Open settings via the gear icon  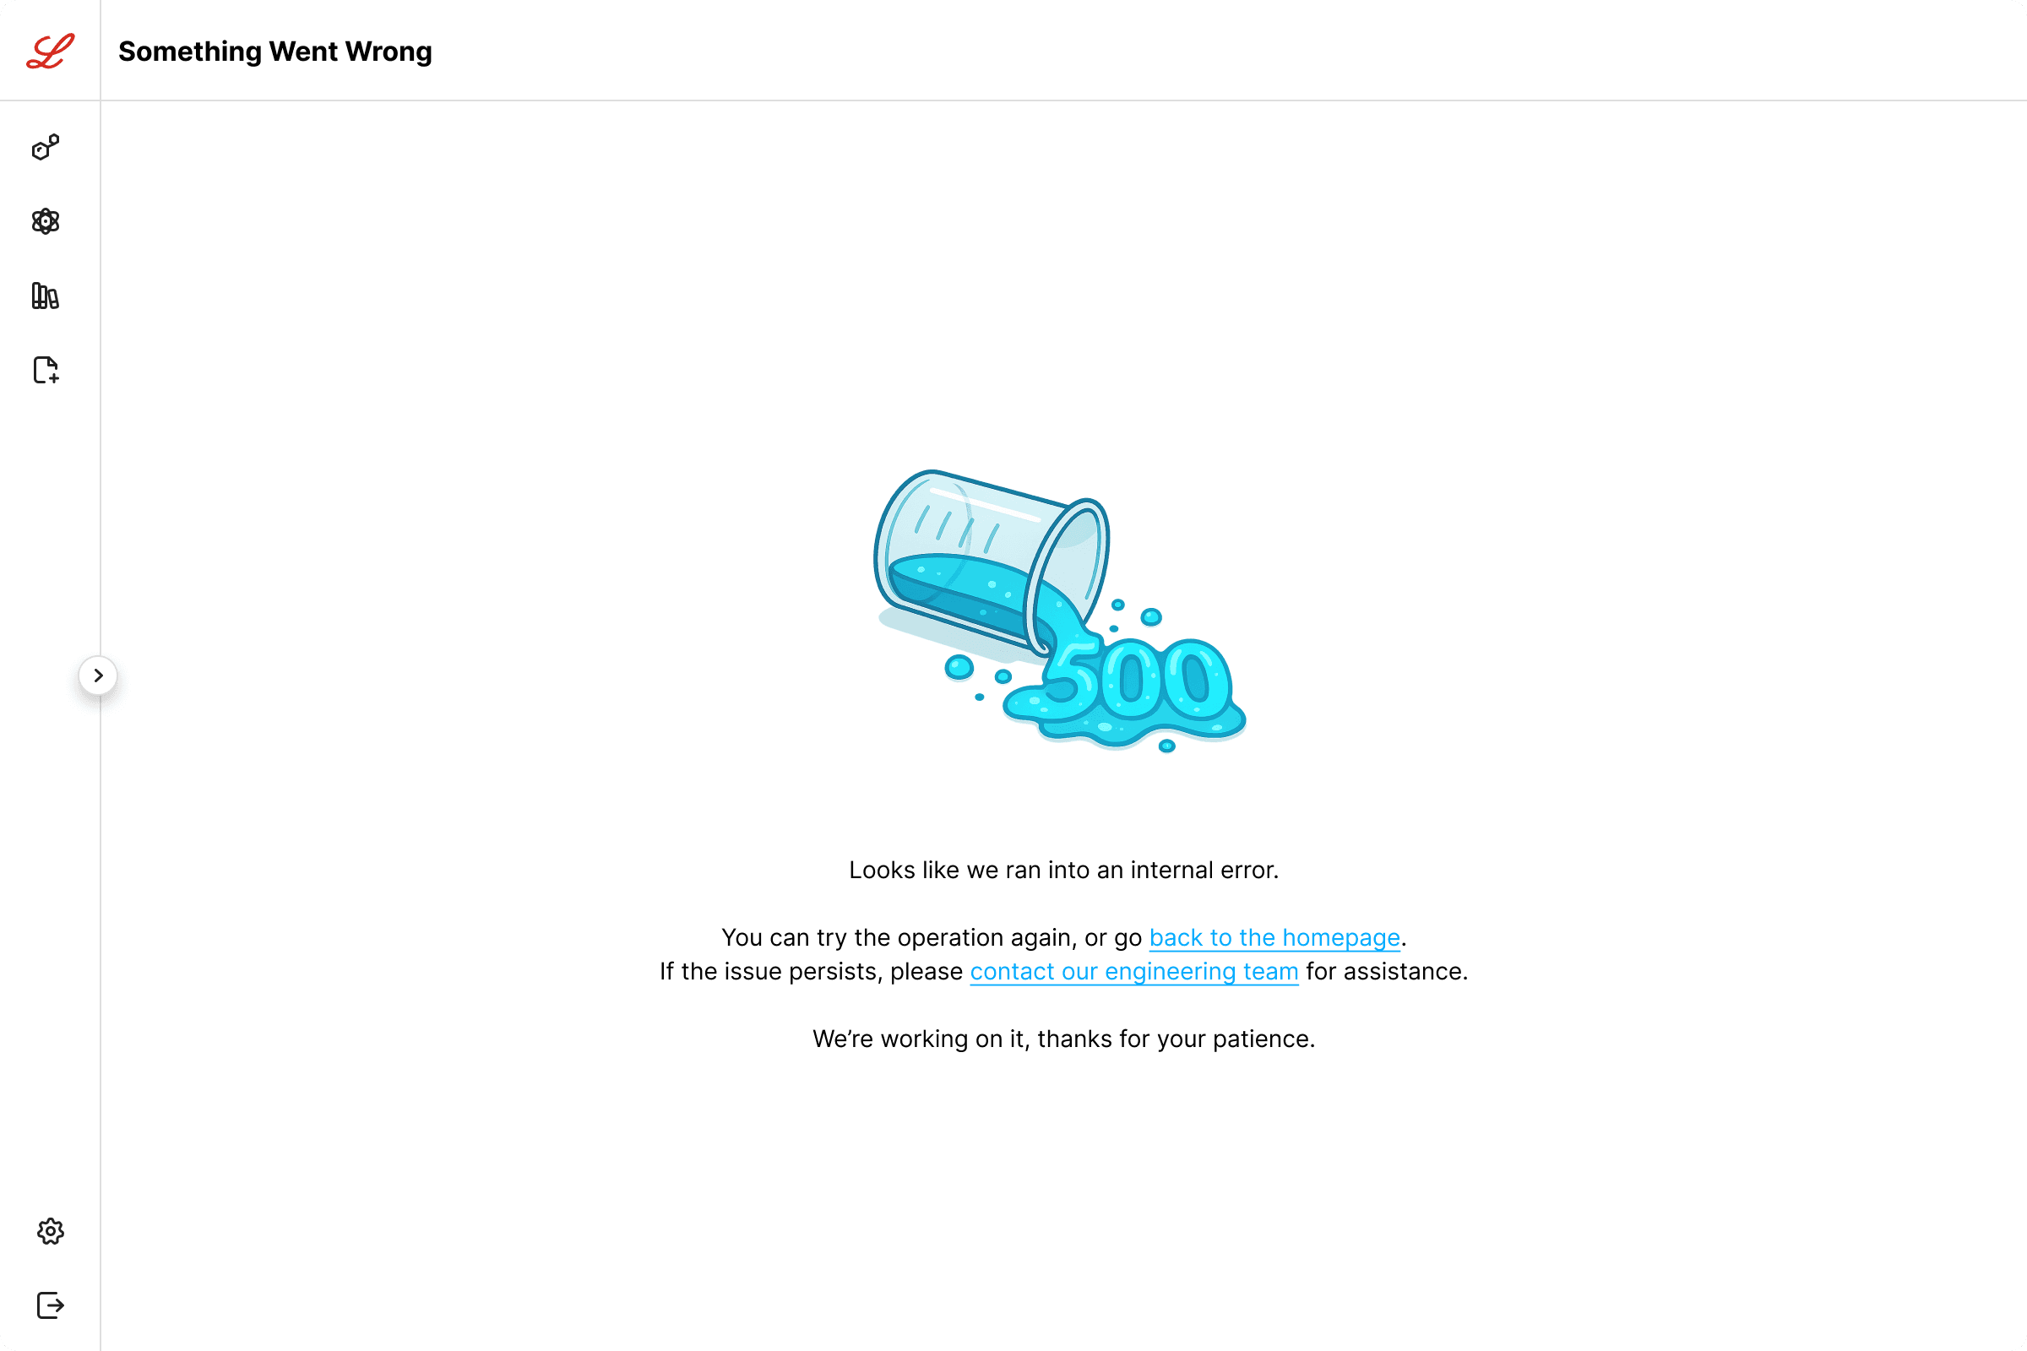[x=51, y=1231]
